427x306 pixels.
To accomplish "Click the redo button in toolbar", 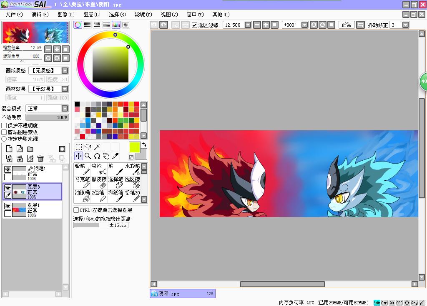I will 163,25.
